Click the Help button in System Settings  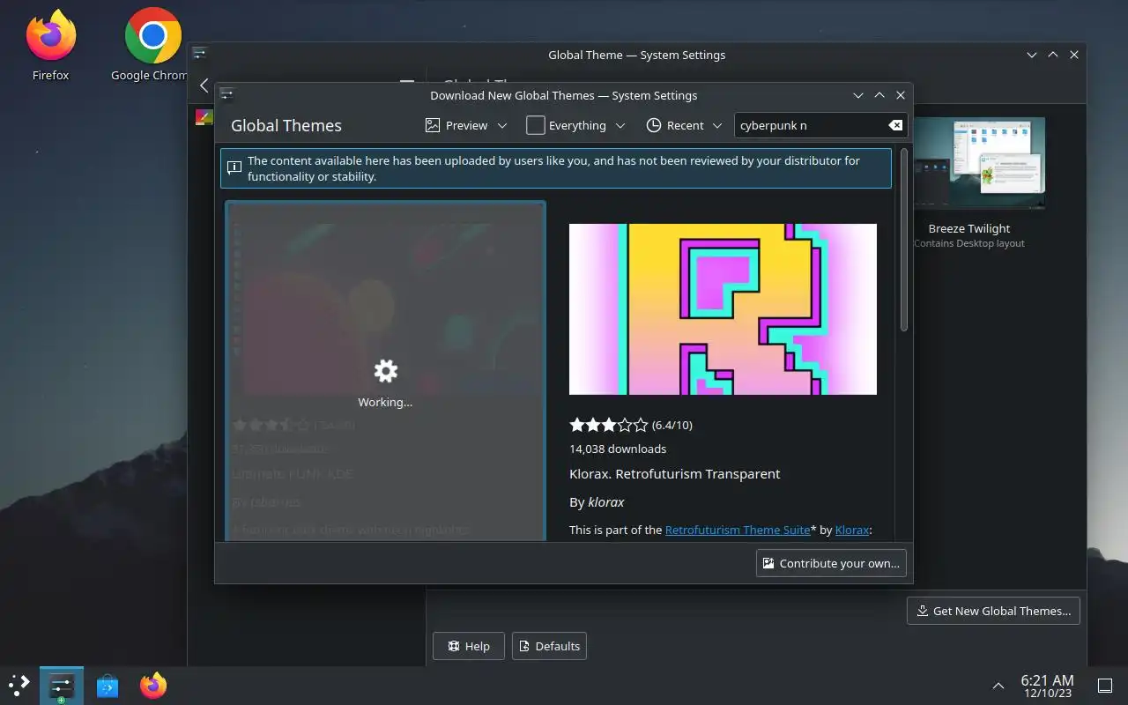(468, 646)
